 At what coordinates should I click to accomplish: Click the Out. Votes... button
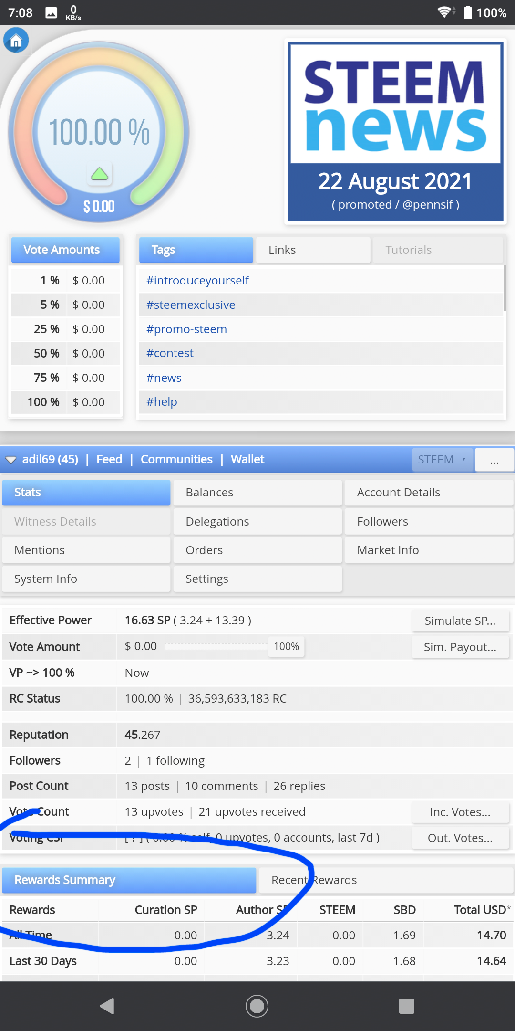[x=460, y=838]
